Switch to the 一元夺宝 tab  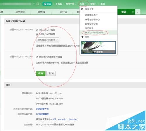[x=62, y=12]
